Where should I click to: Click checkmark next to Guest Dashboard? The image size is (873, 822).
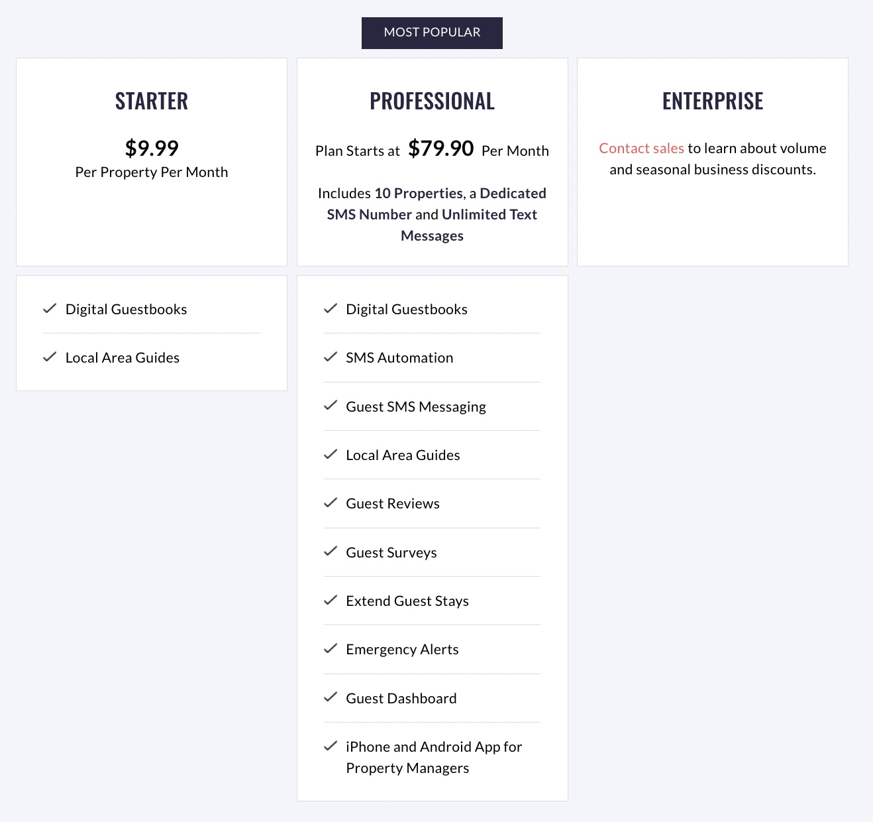[x=331, y=697]
